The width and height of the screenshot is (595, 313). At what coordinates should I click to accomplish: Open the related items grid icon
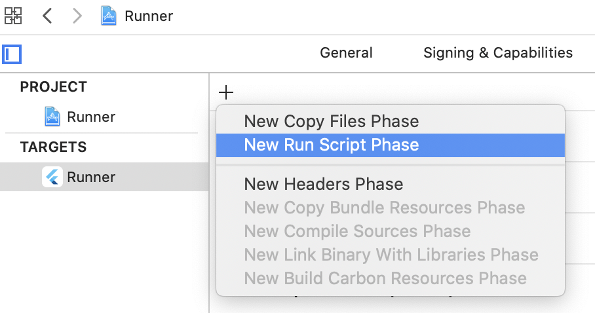click(x=13, y=16)
